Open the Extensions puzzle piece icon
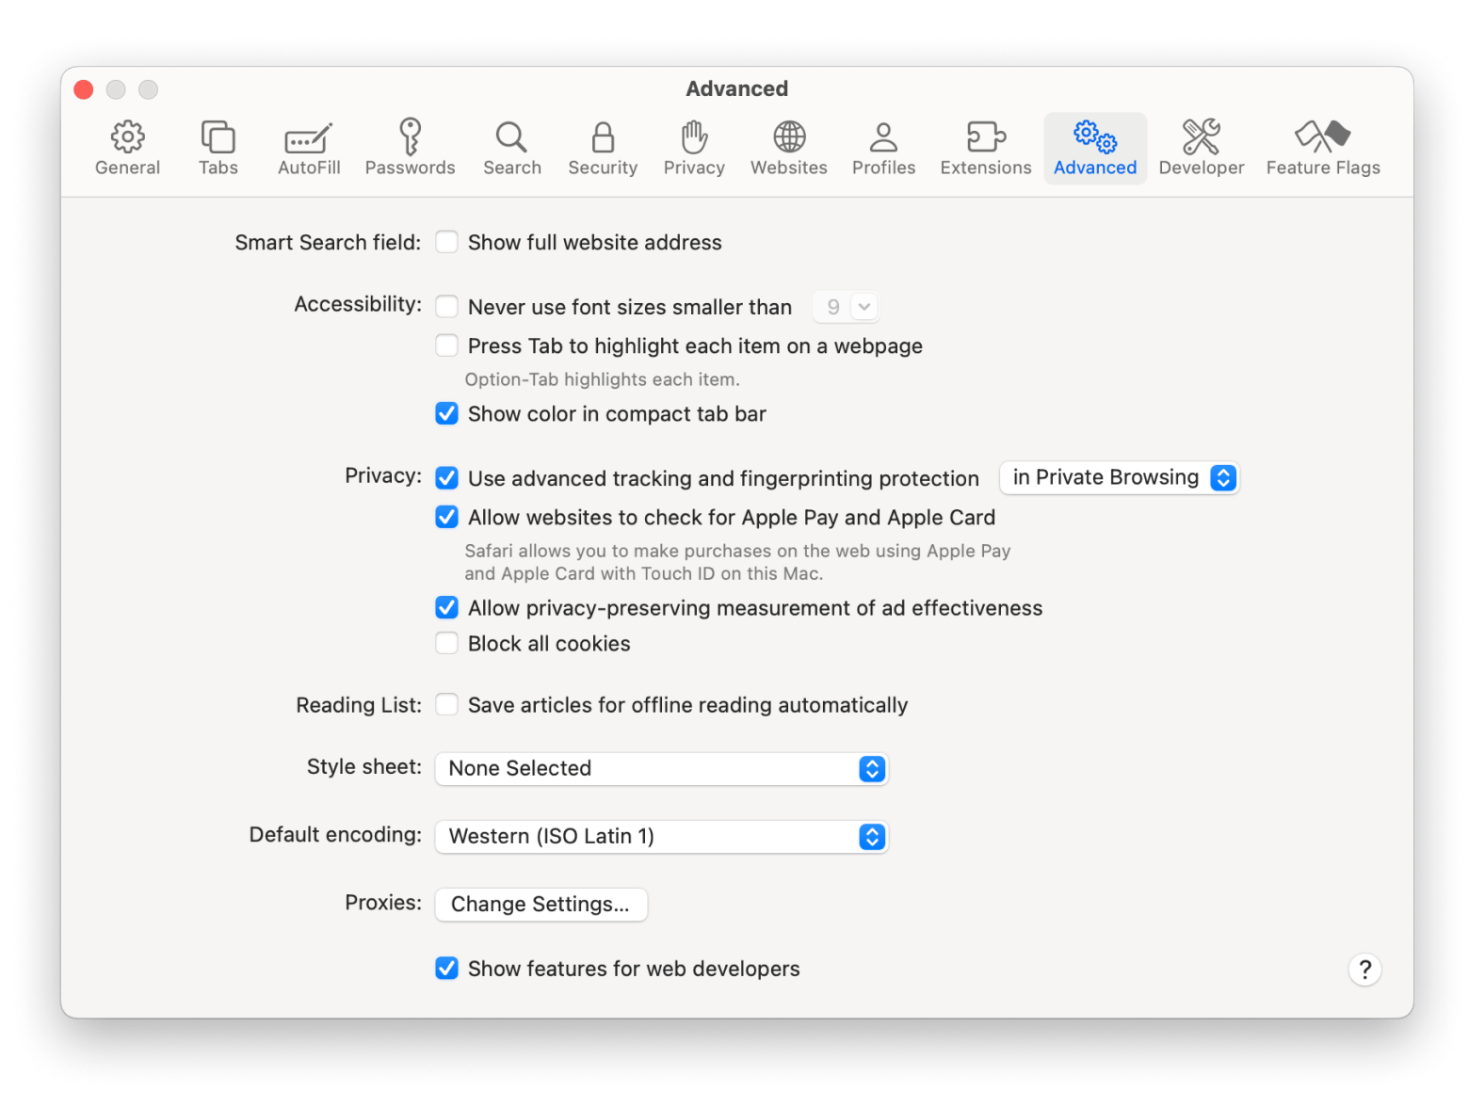The height and width of the screenshot is (1107, 1469). pos(985,137)
